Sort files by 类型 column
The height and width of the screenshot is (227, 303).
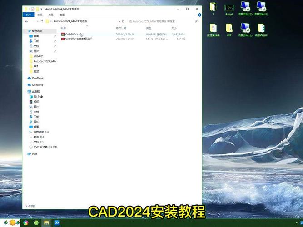tap(149, 28)
